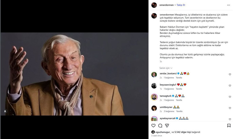
Task: Like the post with the heart icon
Action: [x=153, y=125]
